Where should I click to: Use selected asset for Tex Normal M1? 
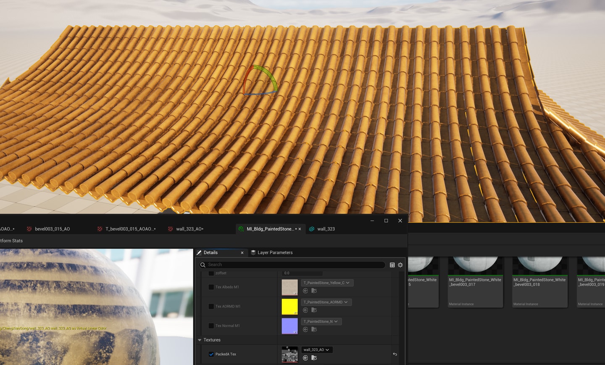(305, 329)
